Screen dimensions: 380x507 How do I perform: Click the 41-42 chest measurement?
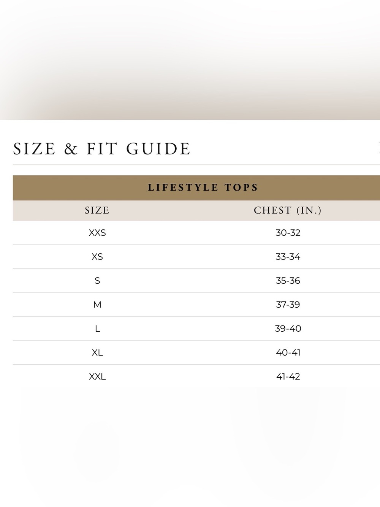pyautogui.click(x=288, y=377)
